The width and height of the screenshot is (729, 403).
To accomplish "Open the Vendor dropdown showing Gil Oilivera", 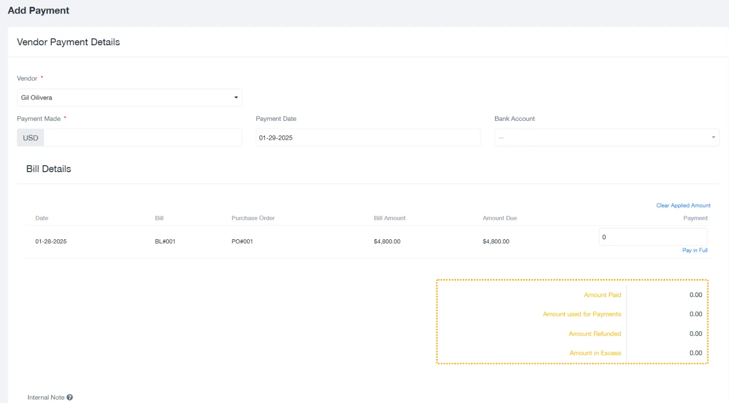I will [x=129, y=98].
